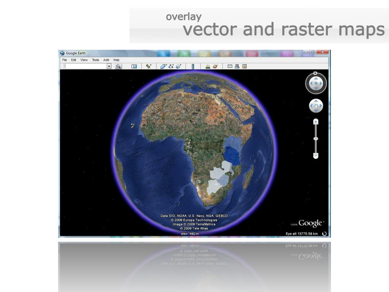This screenshot has height=292, width=389.
Task: Add a path with toolbar icon
Action: [171, 66]
